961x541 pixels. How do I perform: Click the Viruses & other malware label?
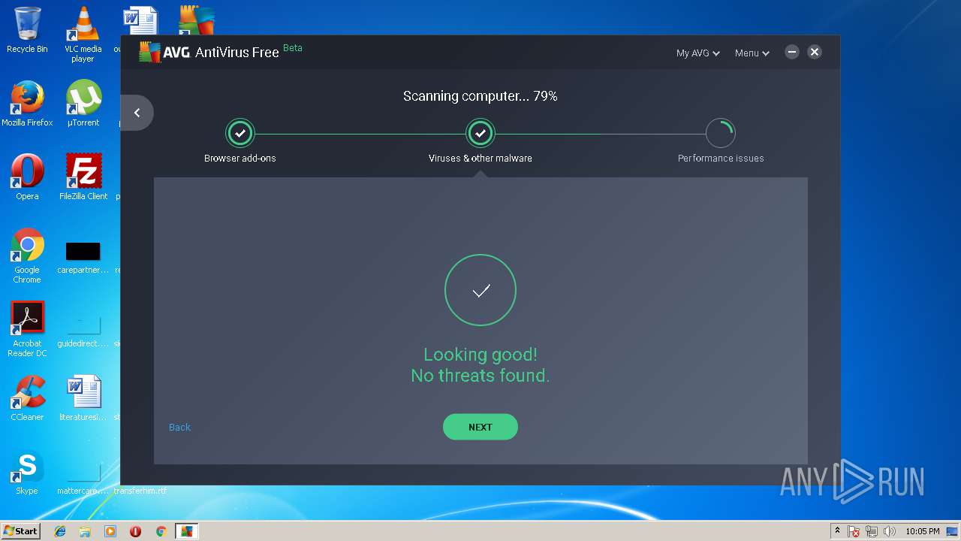(480, 159)
